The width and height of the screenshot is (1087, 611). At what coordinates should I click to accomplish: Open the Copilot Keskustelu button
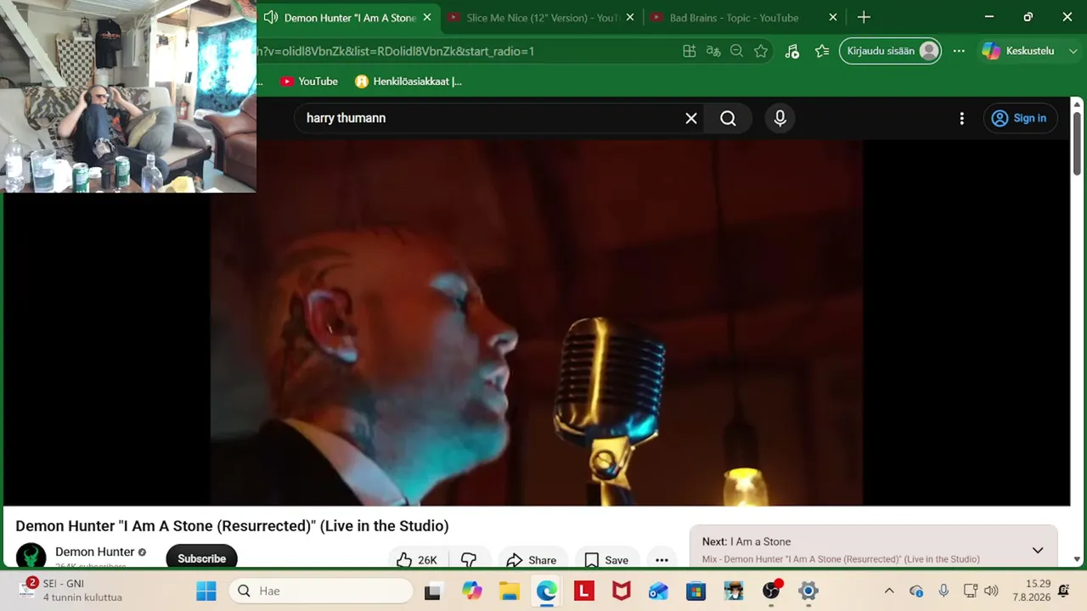1017,51
